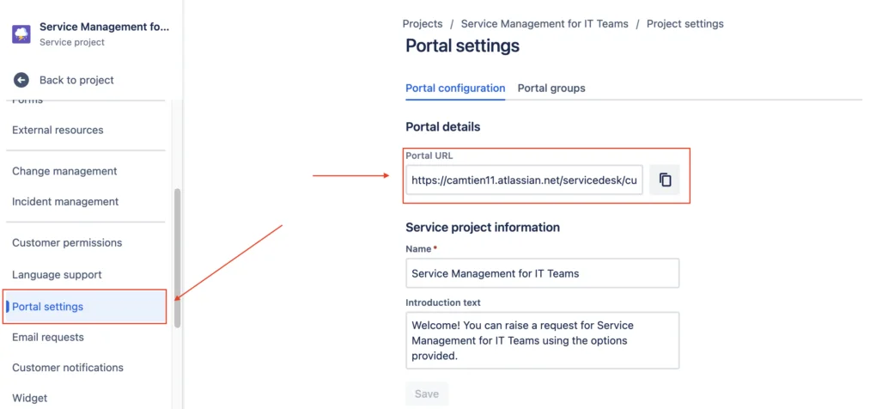Click the Save button
The width and height of the screenshot is (876, 409).
pos(427,394)
